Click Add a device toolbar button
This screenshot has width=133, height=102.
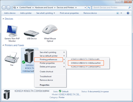10,13
